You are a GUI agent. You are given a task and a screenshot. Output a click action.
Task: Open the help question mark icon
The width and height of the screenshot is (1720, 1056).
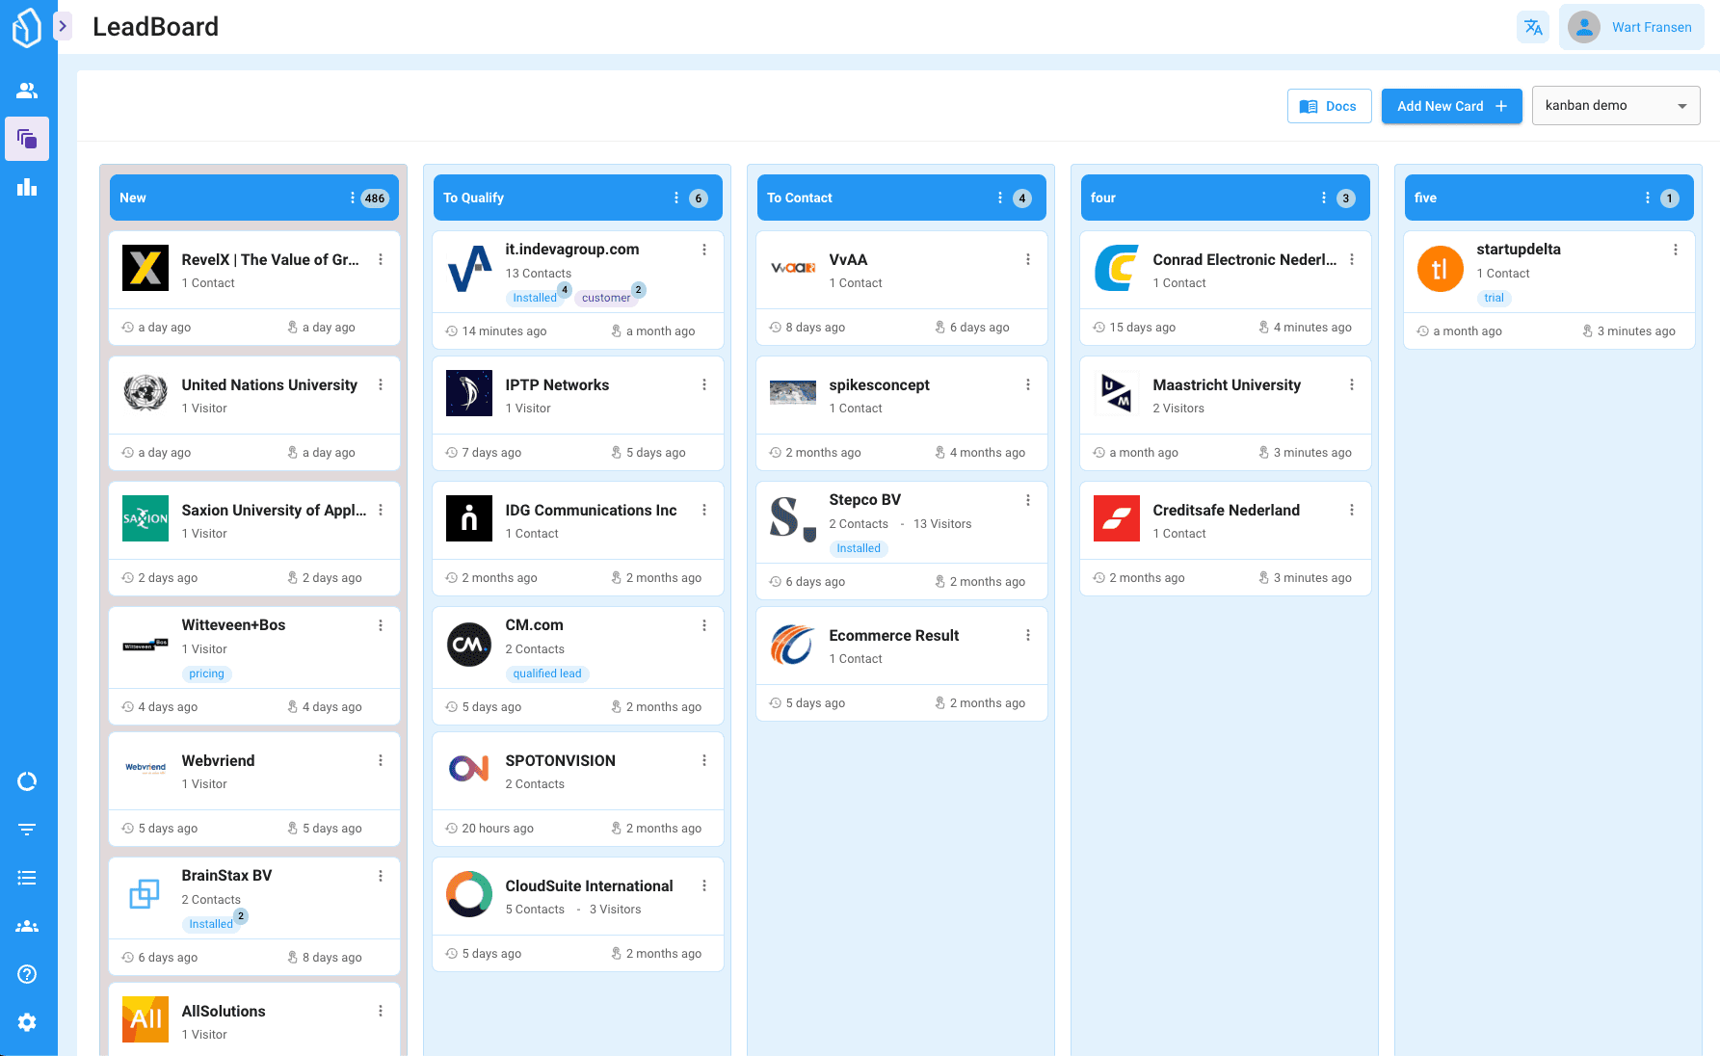click(27, 974)
